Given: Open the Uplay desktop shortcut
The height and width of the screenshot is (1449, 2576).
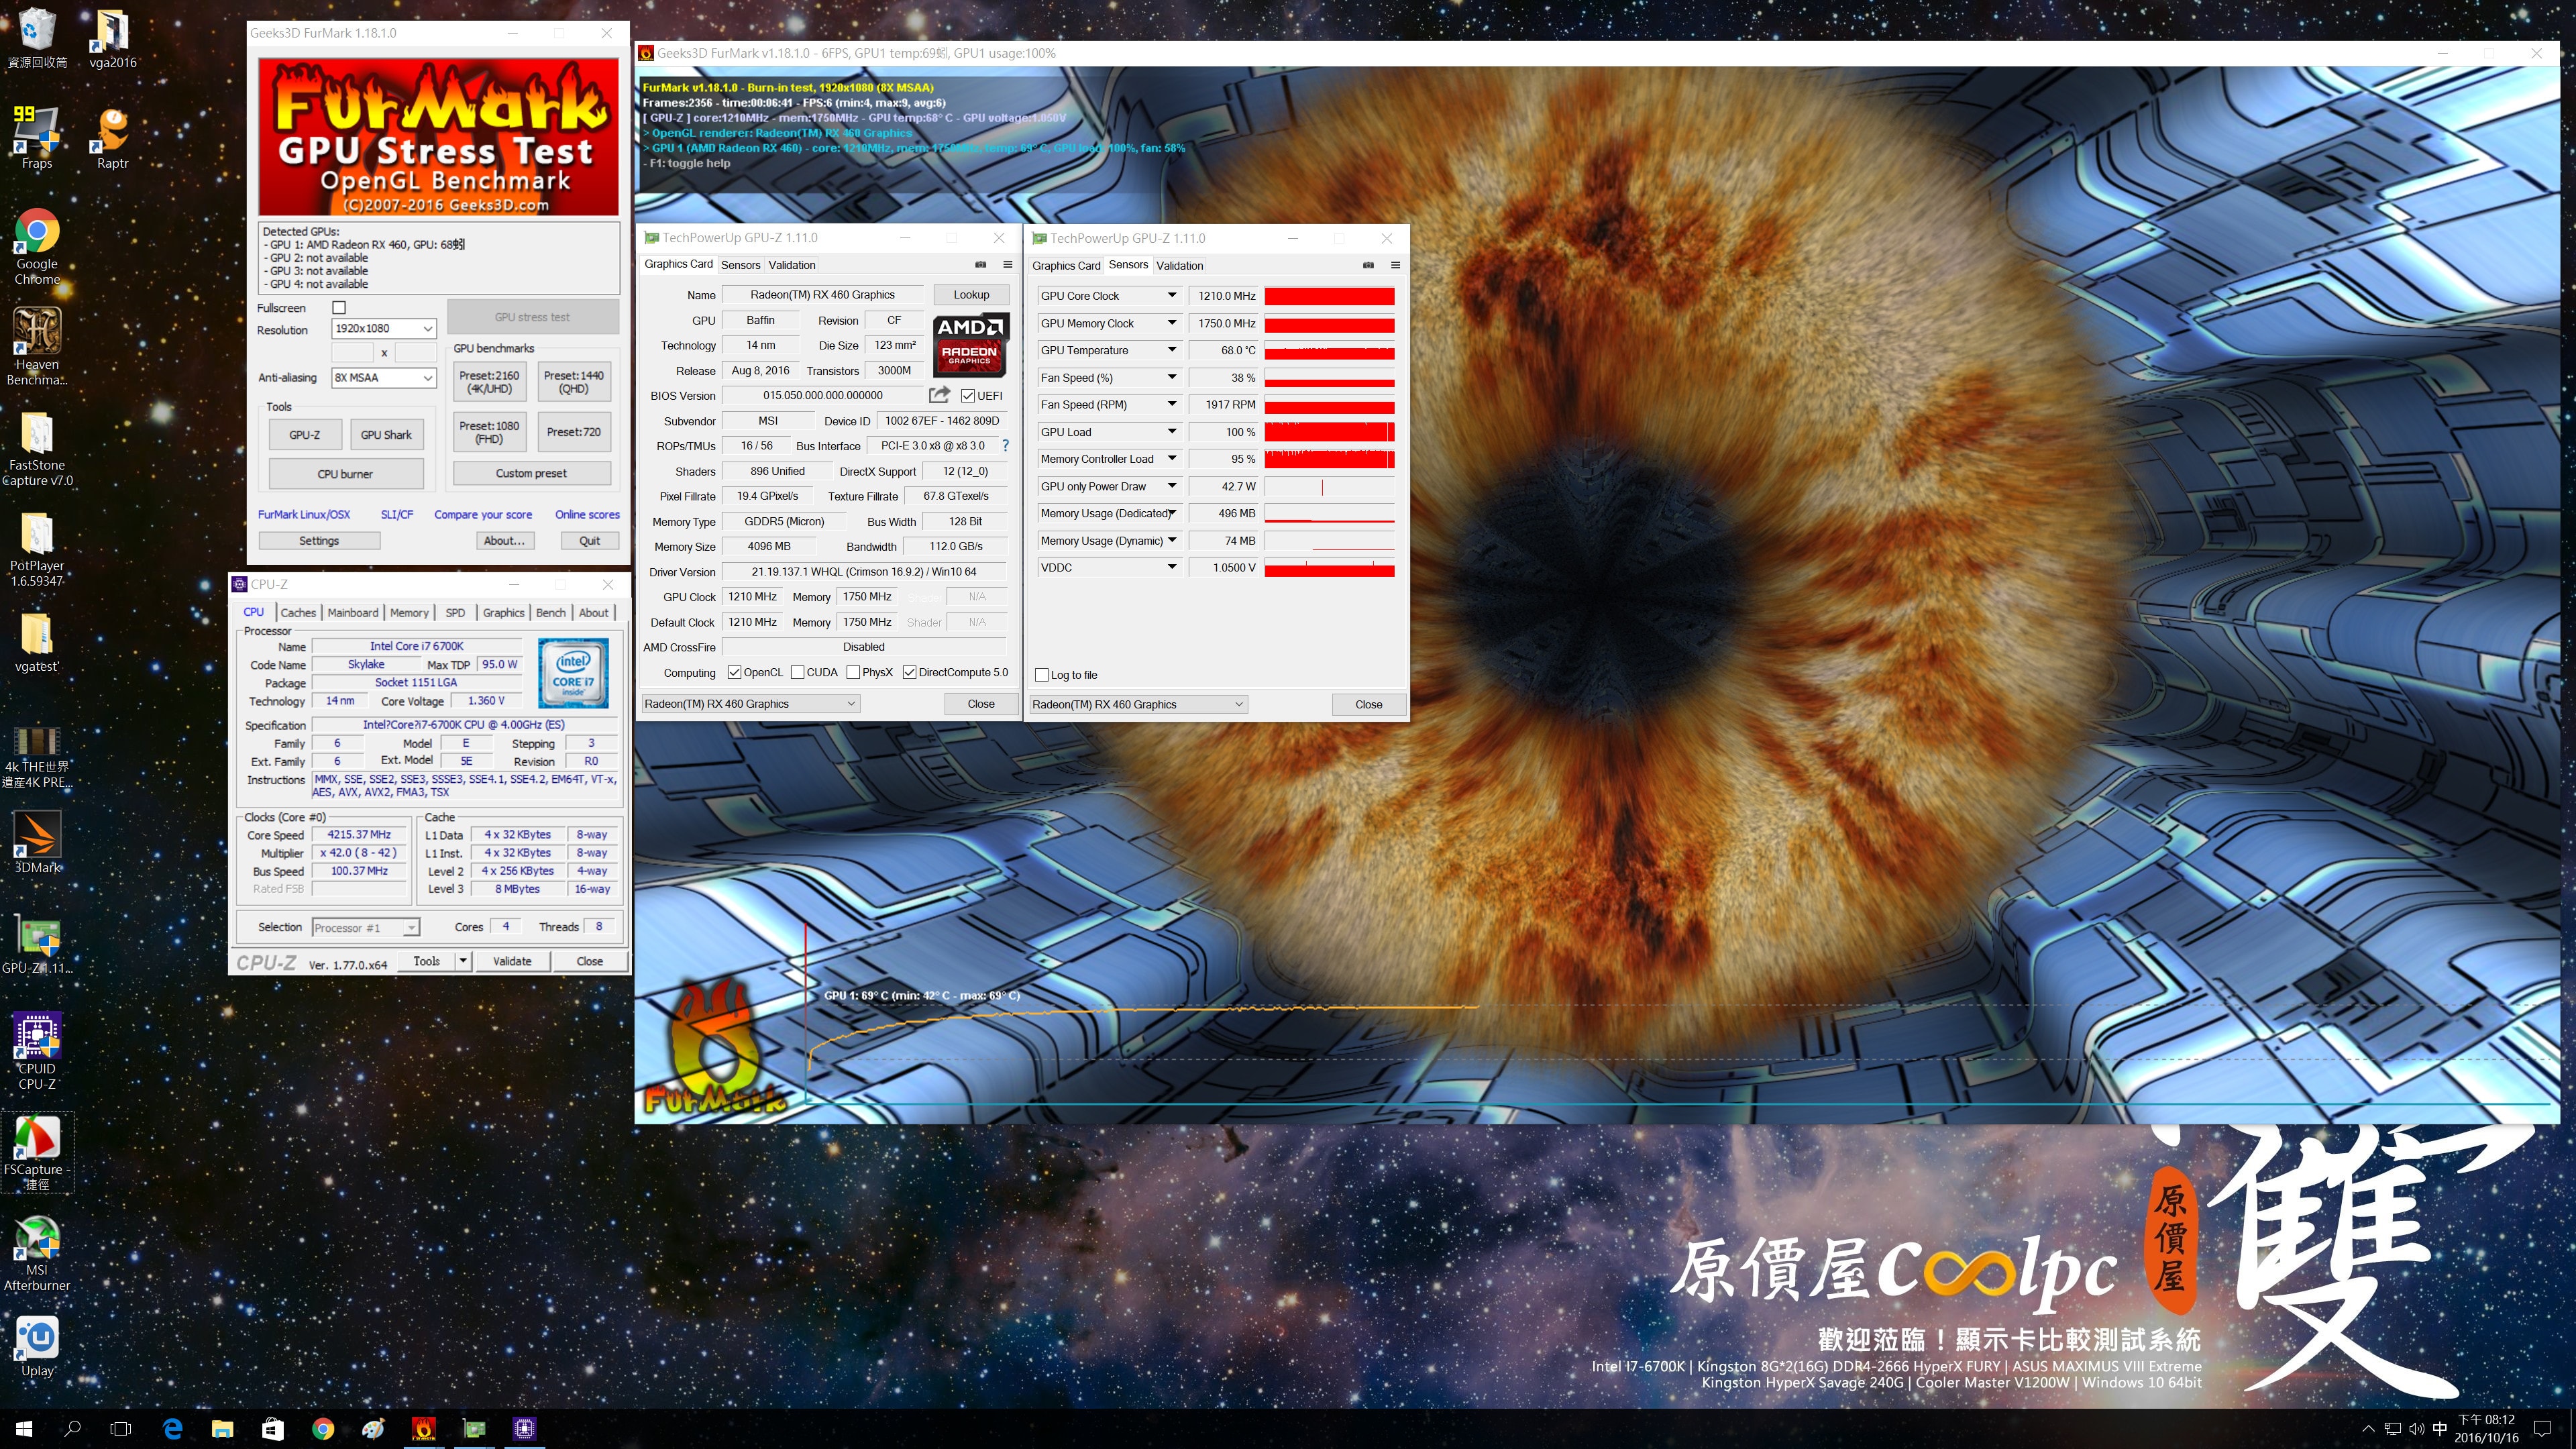Looking at the screenshot, I should coord(37,1346).
